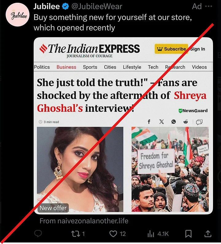Click the blue verified badge next to Jubilee
The image size is (221, 244).
(65, 6)
